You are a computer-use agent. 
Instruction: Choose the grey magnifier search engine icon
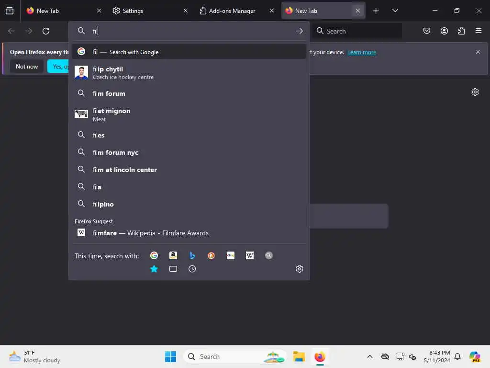(269, 255)
